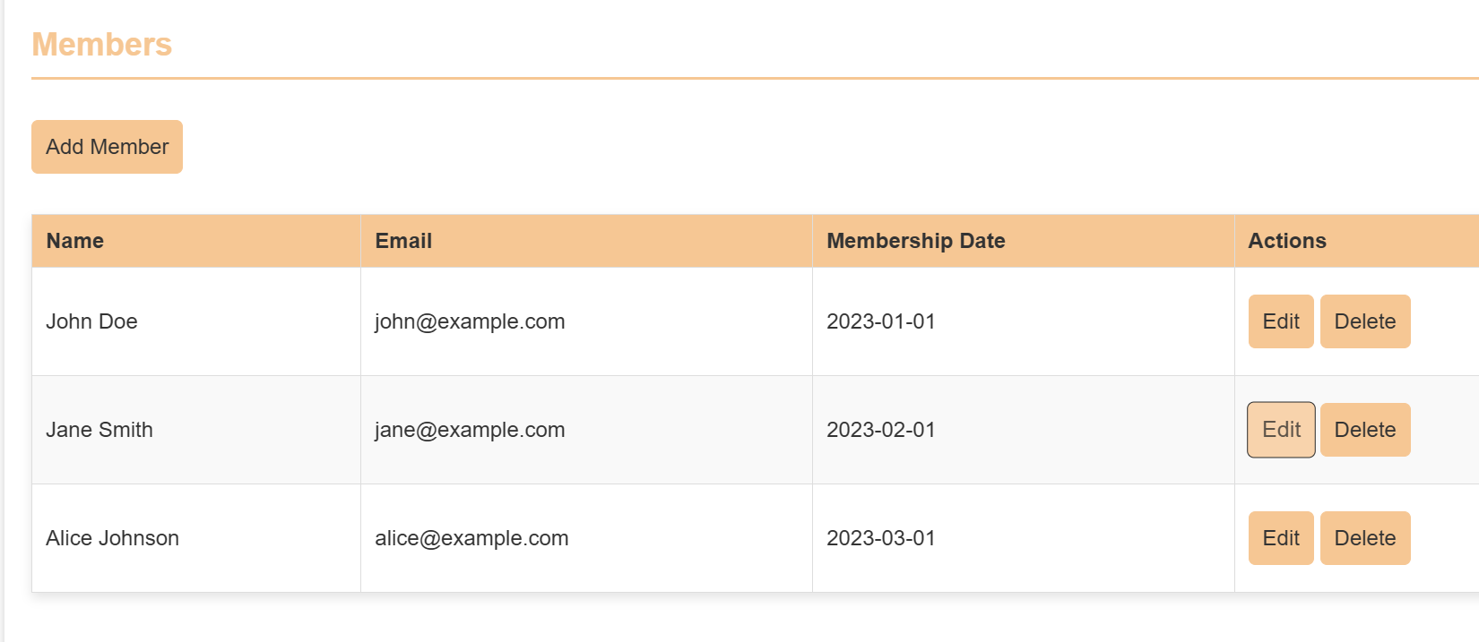Click alice@example.com email cell
The image size is (1479, 642).
click(471, 538)
